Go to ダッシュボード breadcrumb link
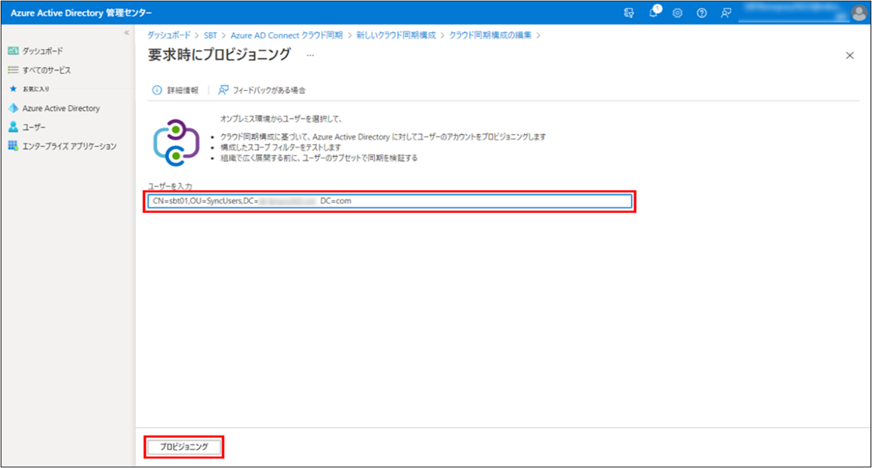Image resolution: width=872 pixels, height=468 pixels. click(168, 35)
